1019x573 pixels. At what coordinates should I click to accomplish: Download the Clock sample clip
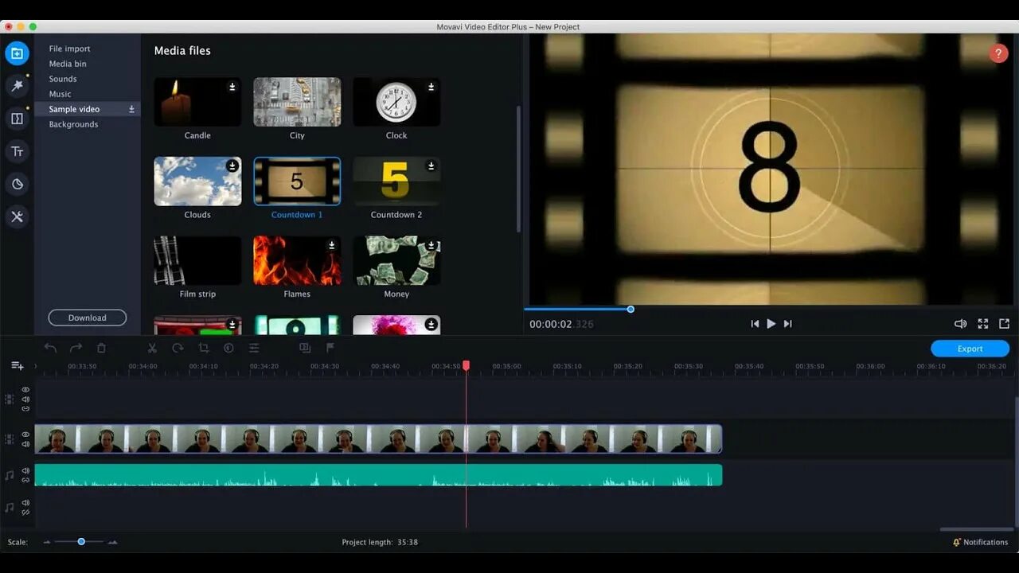pos(431,87)
